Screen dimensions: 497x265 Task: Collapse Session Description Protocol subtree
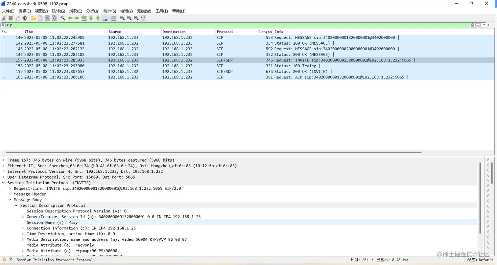pos(16,206)
